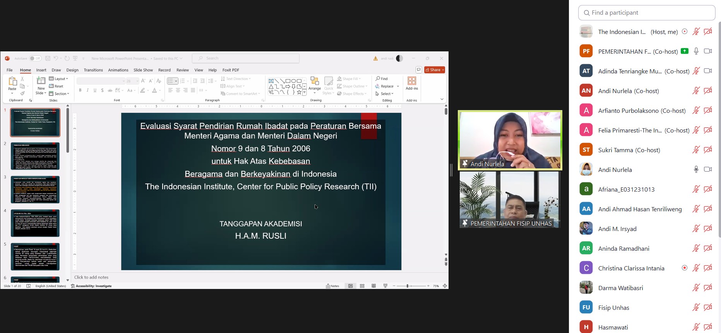Image resolution: width=721 pixels, height=333 pixels.
Task: Expand the Select dropdown in Editing
Action: (x=385, y=93)
